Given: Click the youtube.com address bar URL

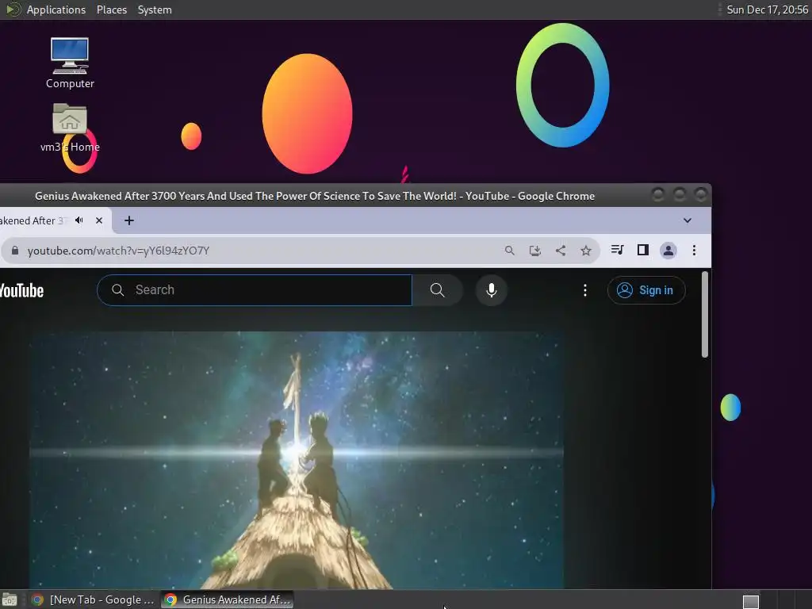Looking at the screenshot, I should pyautogui.click(x=118, y=251).
